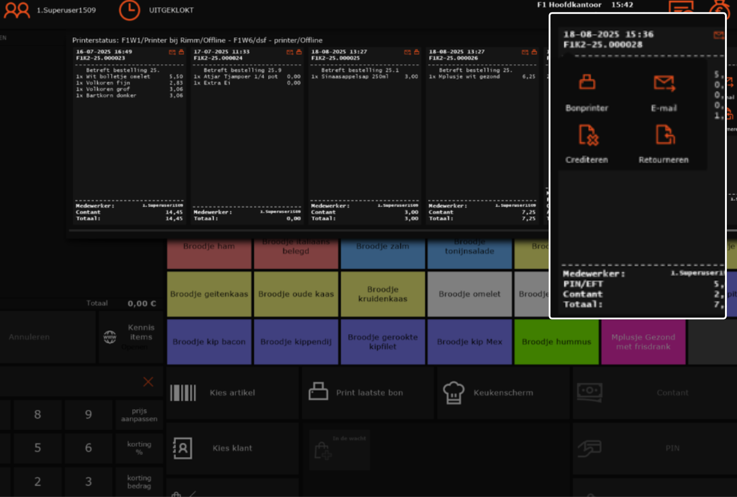The height and width of the screenshot is (497, 737).
Task: Send receipt via E-mail icon
Action: (x=664, y=83)
